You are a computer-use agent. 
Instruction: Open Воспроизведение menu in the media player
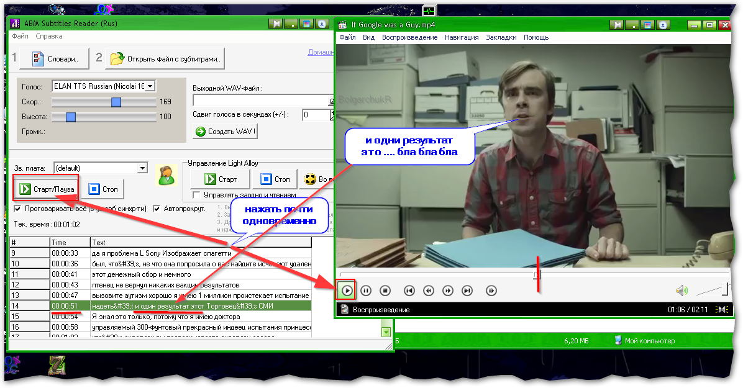pyautogui.click(x=410, y=37)
